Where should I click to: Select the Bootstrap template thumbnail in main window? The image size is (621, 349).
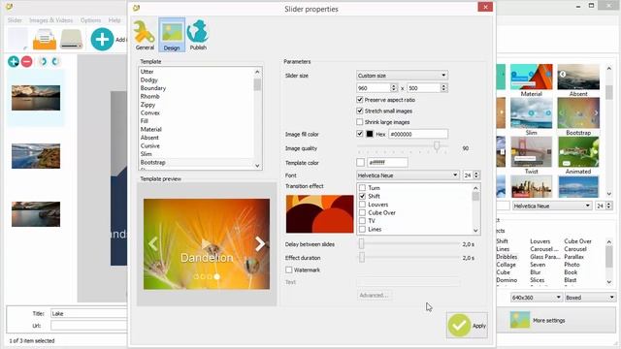point(578,113)
